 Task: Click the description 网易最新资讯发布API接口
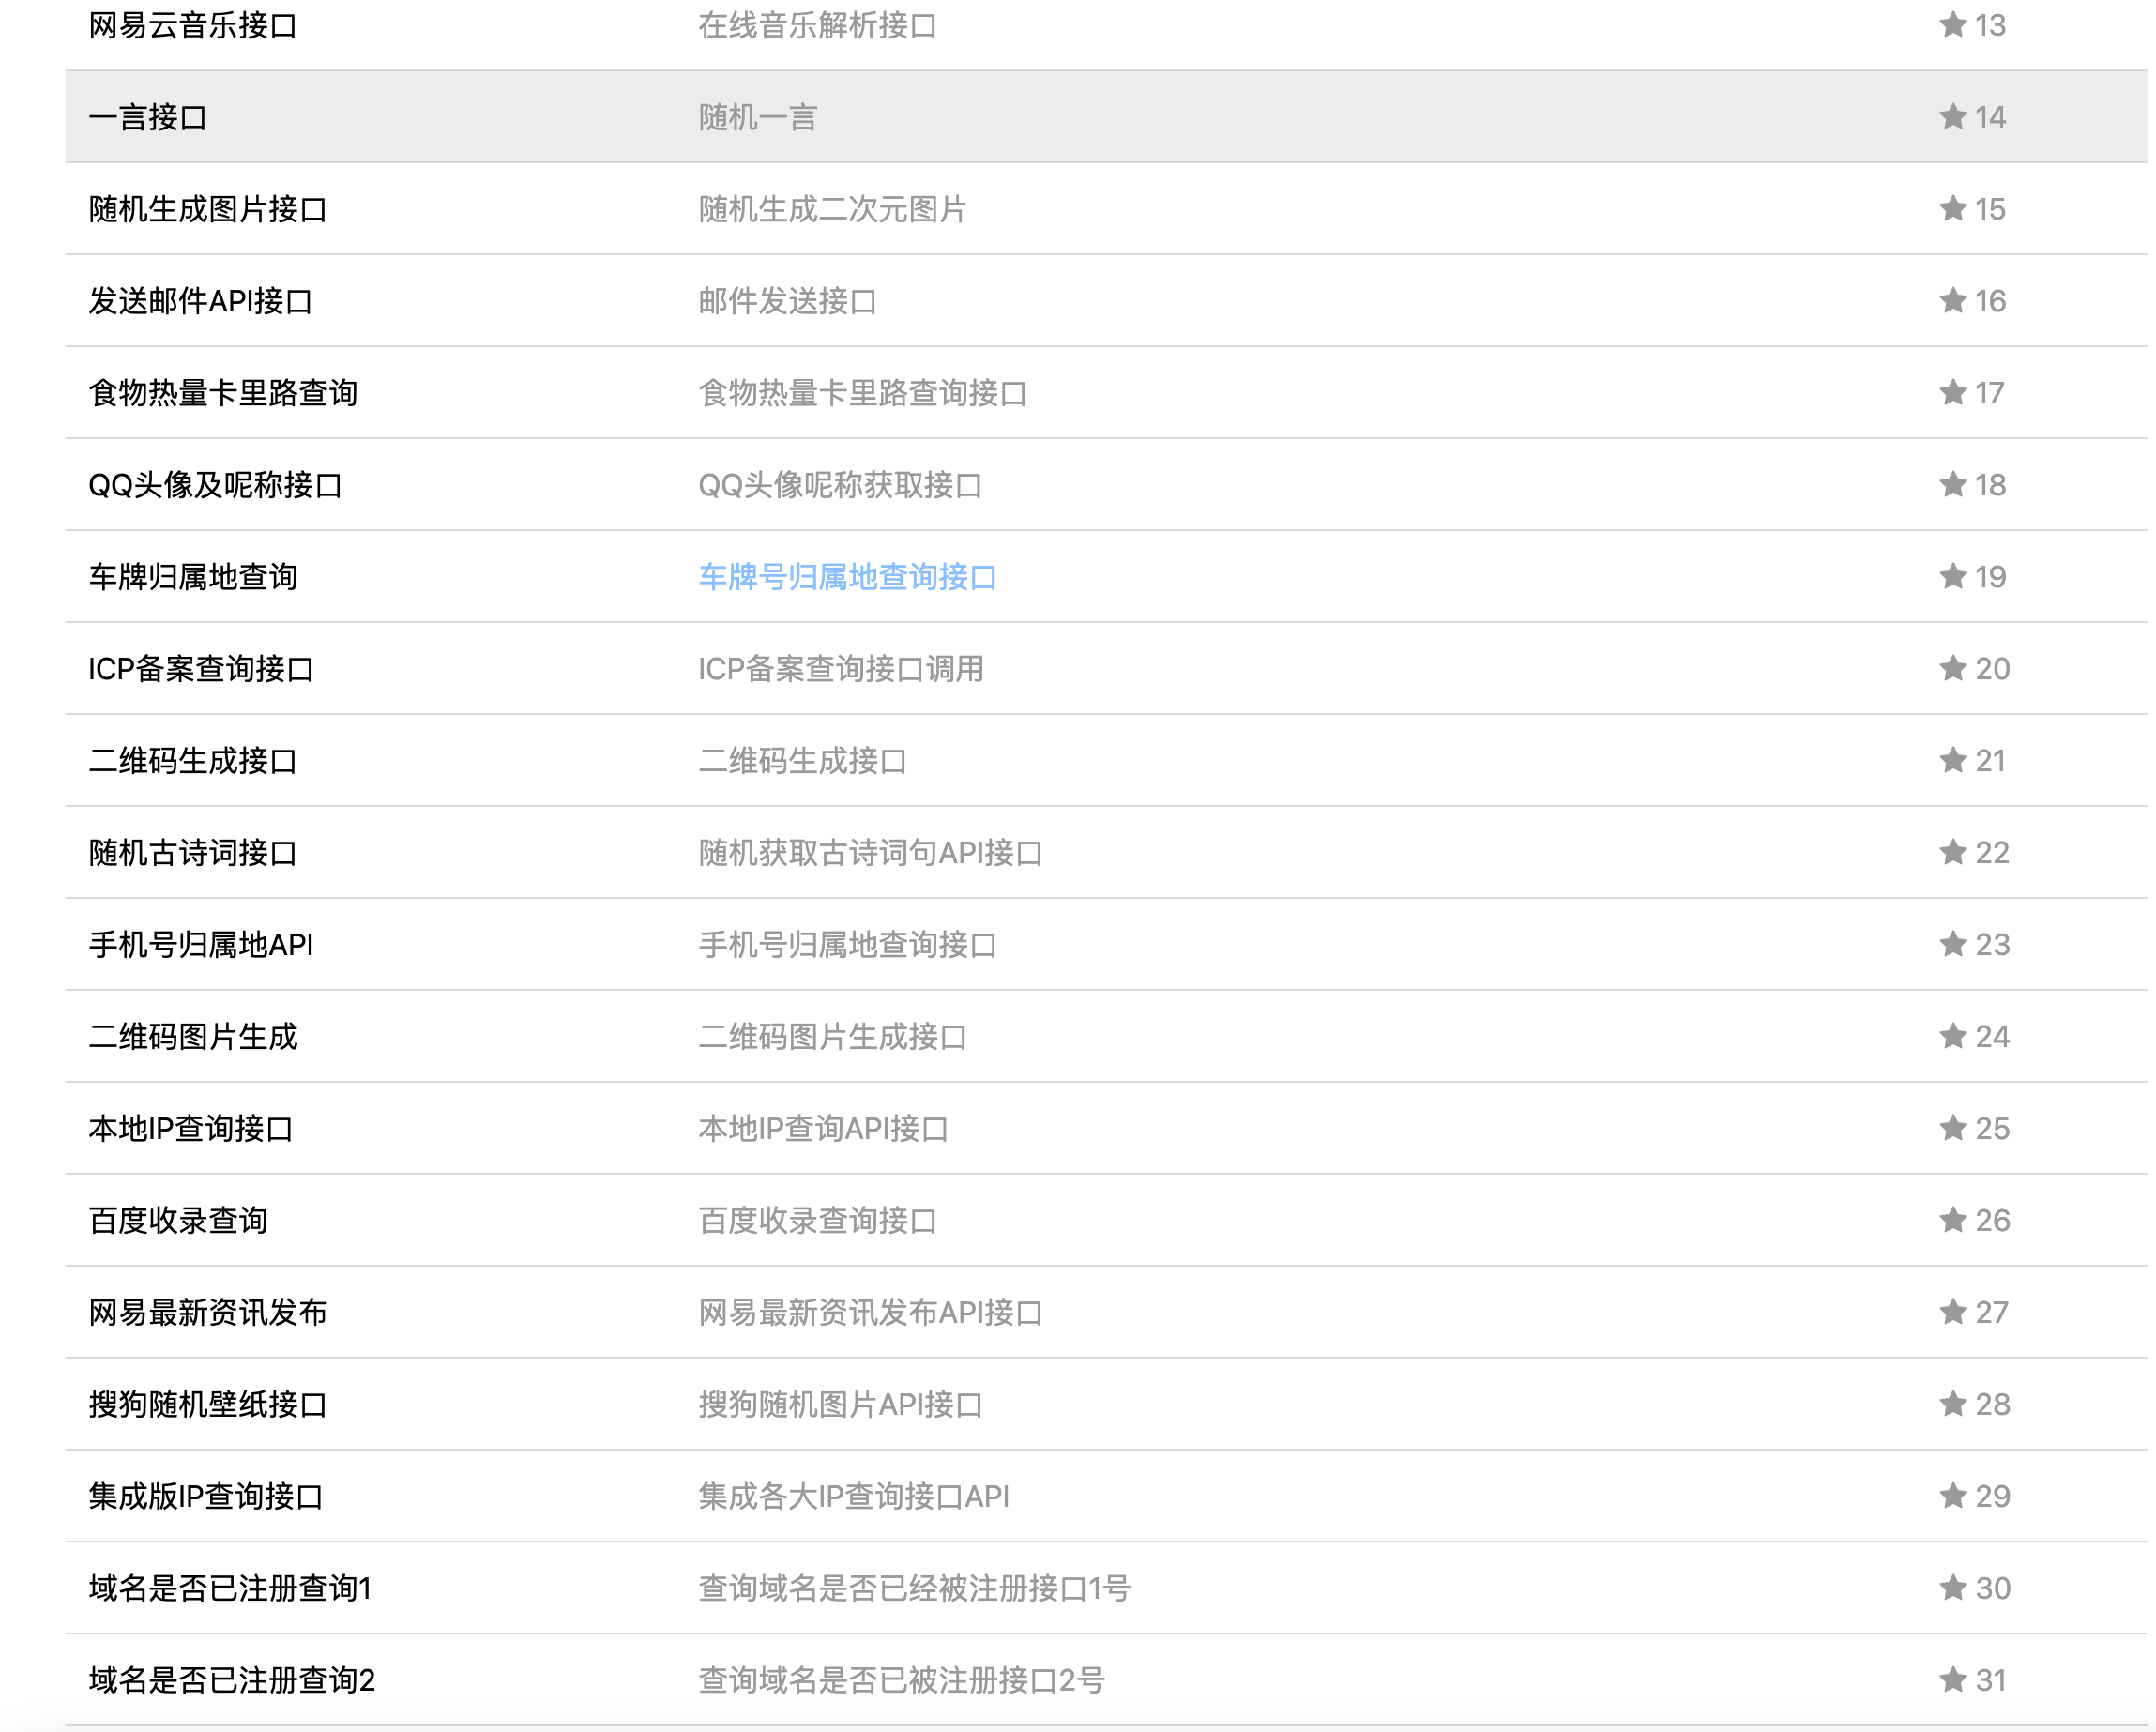pos(870,1313)
